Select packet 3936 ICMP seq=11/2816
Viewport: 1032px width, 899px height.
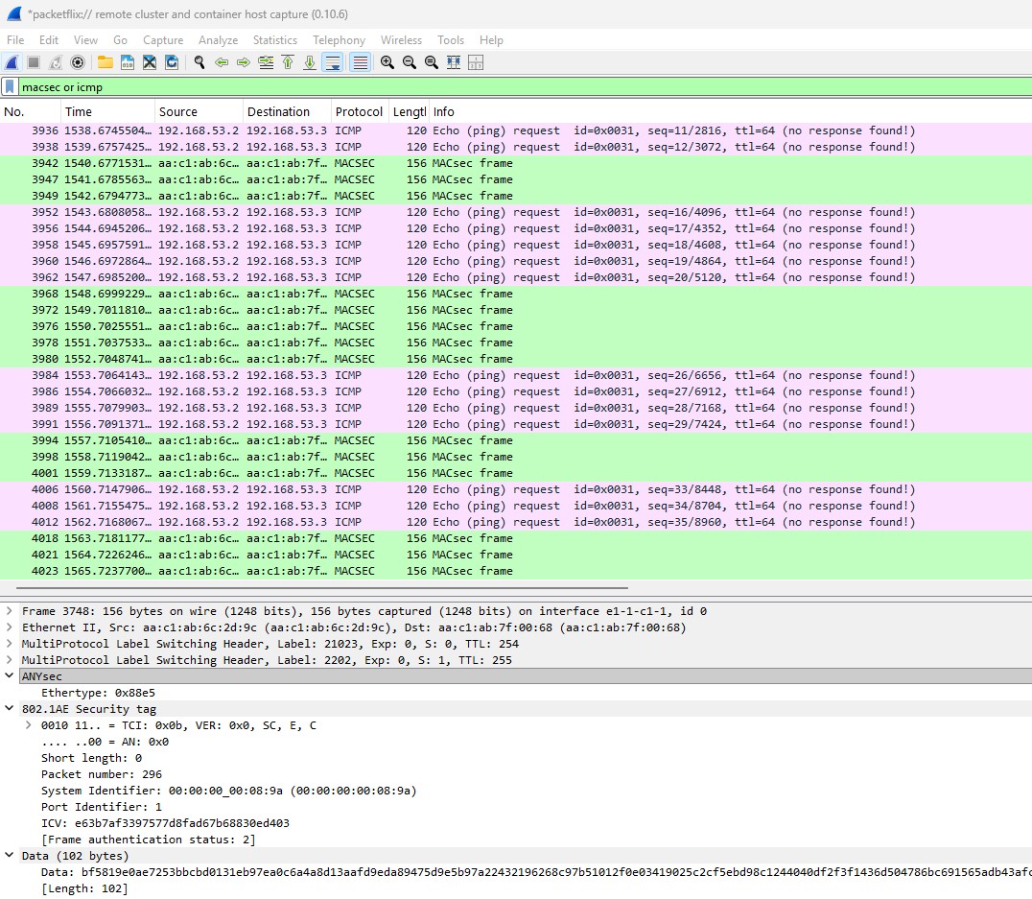pyautogui.click(x=516, y=130)
